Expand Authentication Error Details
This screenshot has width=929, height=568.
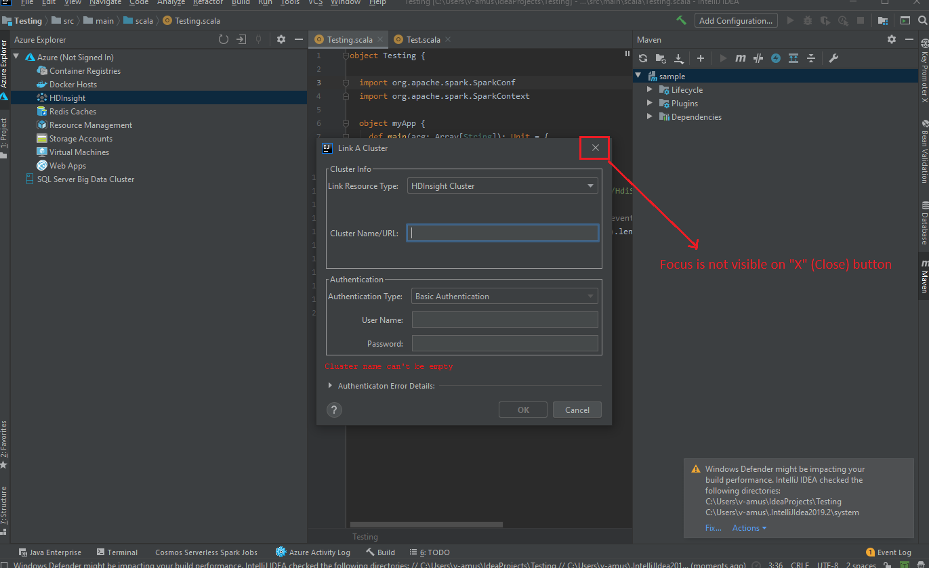coord(330,386)
